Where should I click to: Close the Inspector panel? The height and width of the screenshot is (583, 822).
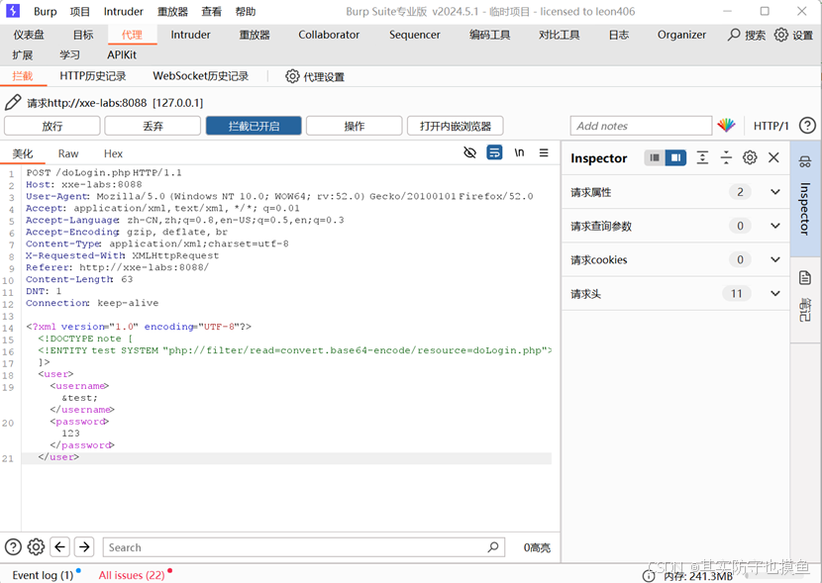pyautogui.click(x=773, y=157)
